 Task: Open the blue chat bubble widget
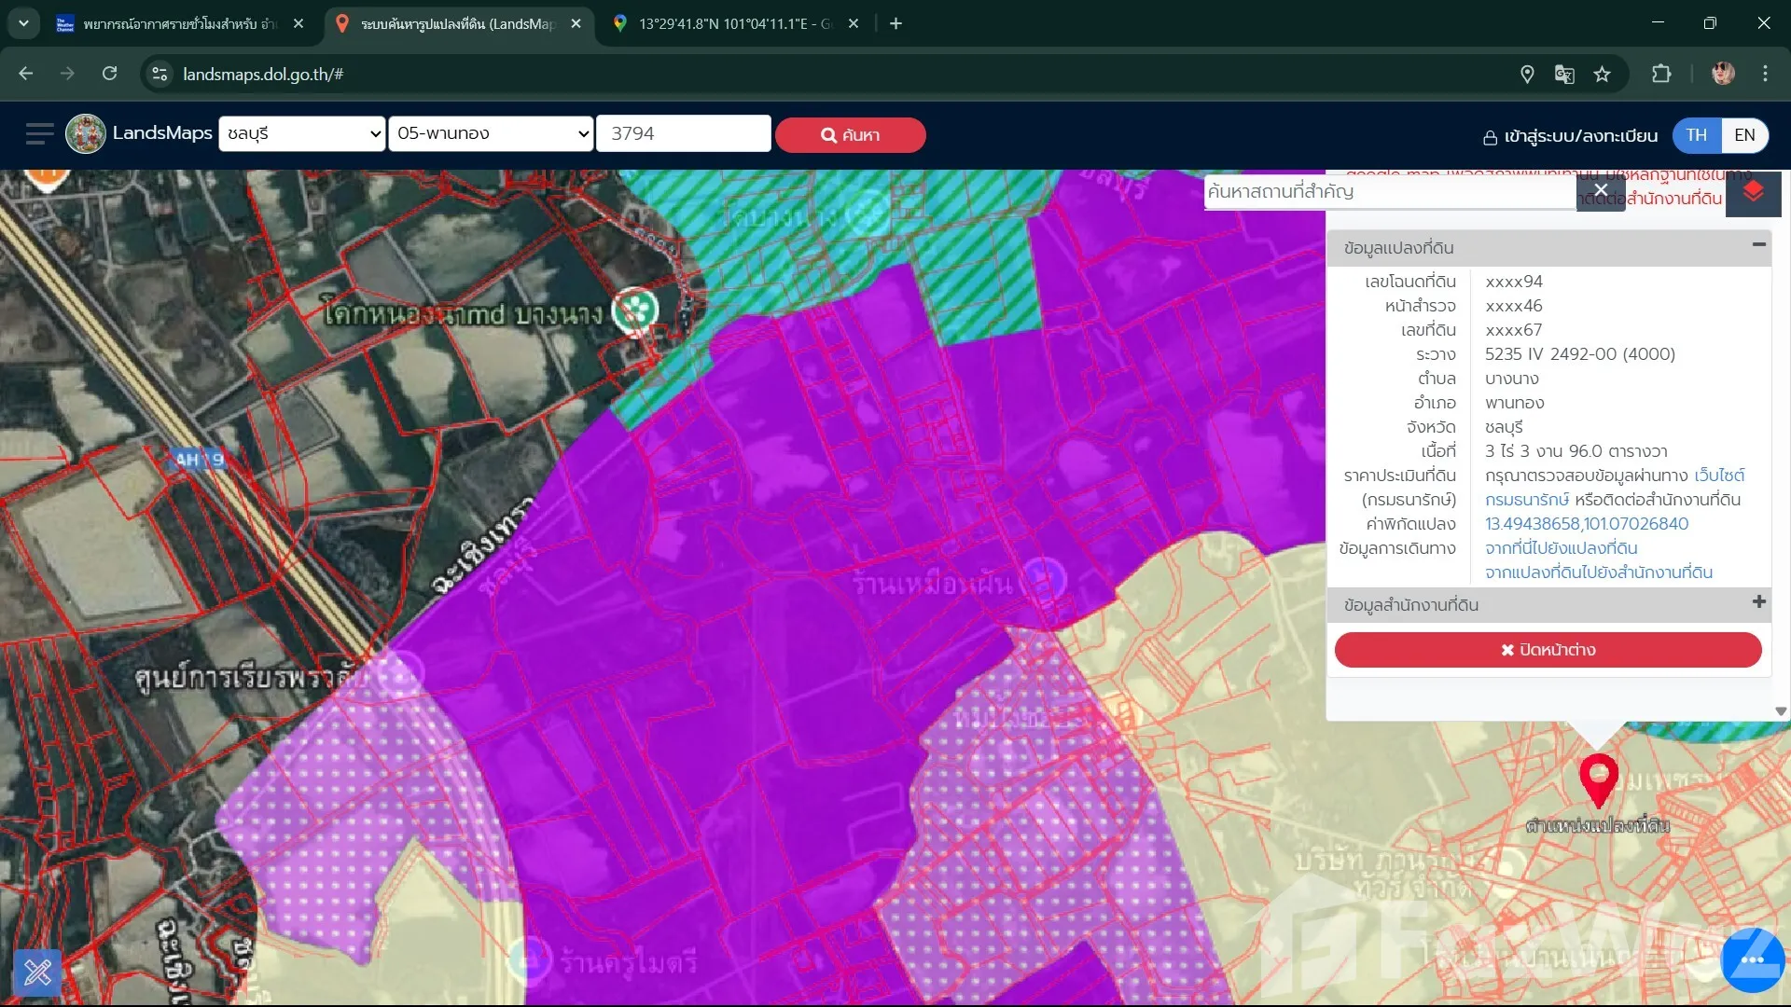(1752, 960)
